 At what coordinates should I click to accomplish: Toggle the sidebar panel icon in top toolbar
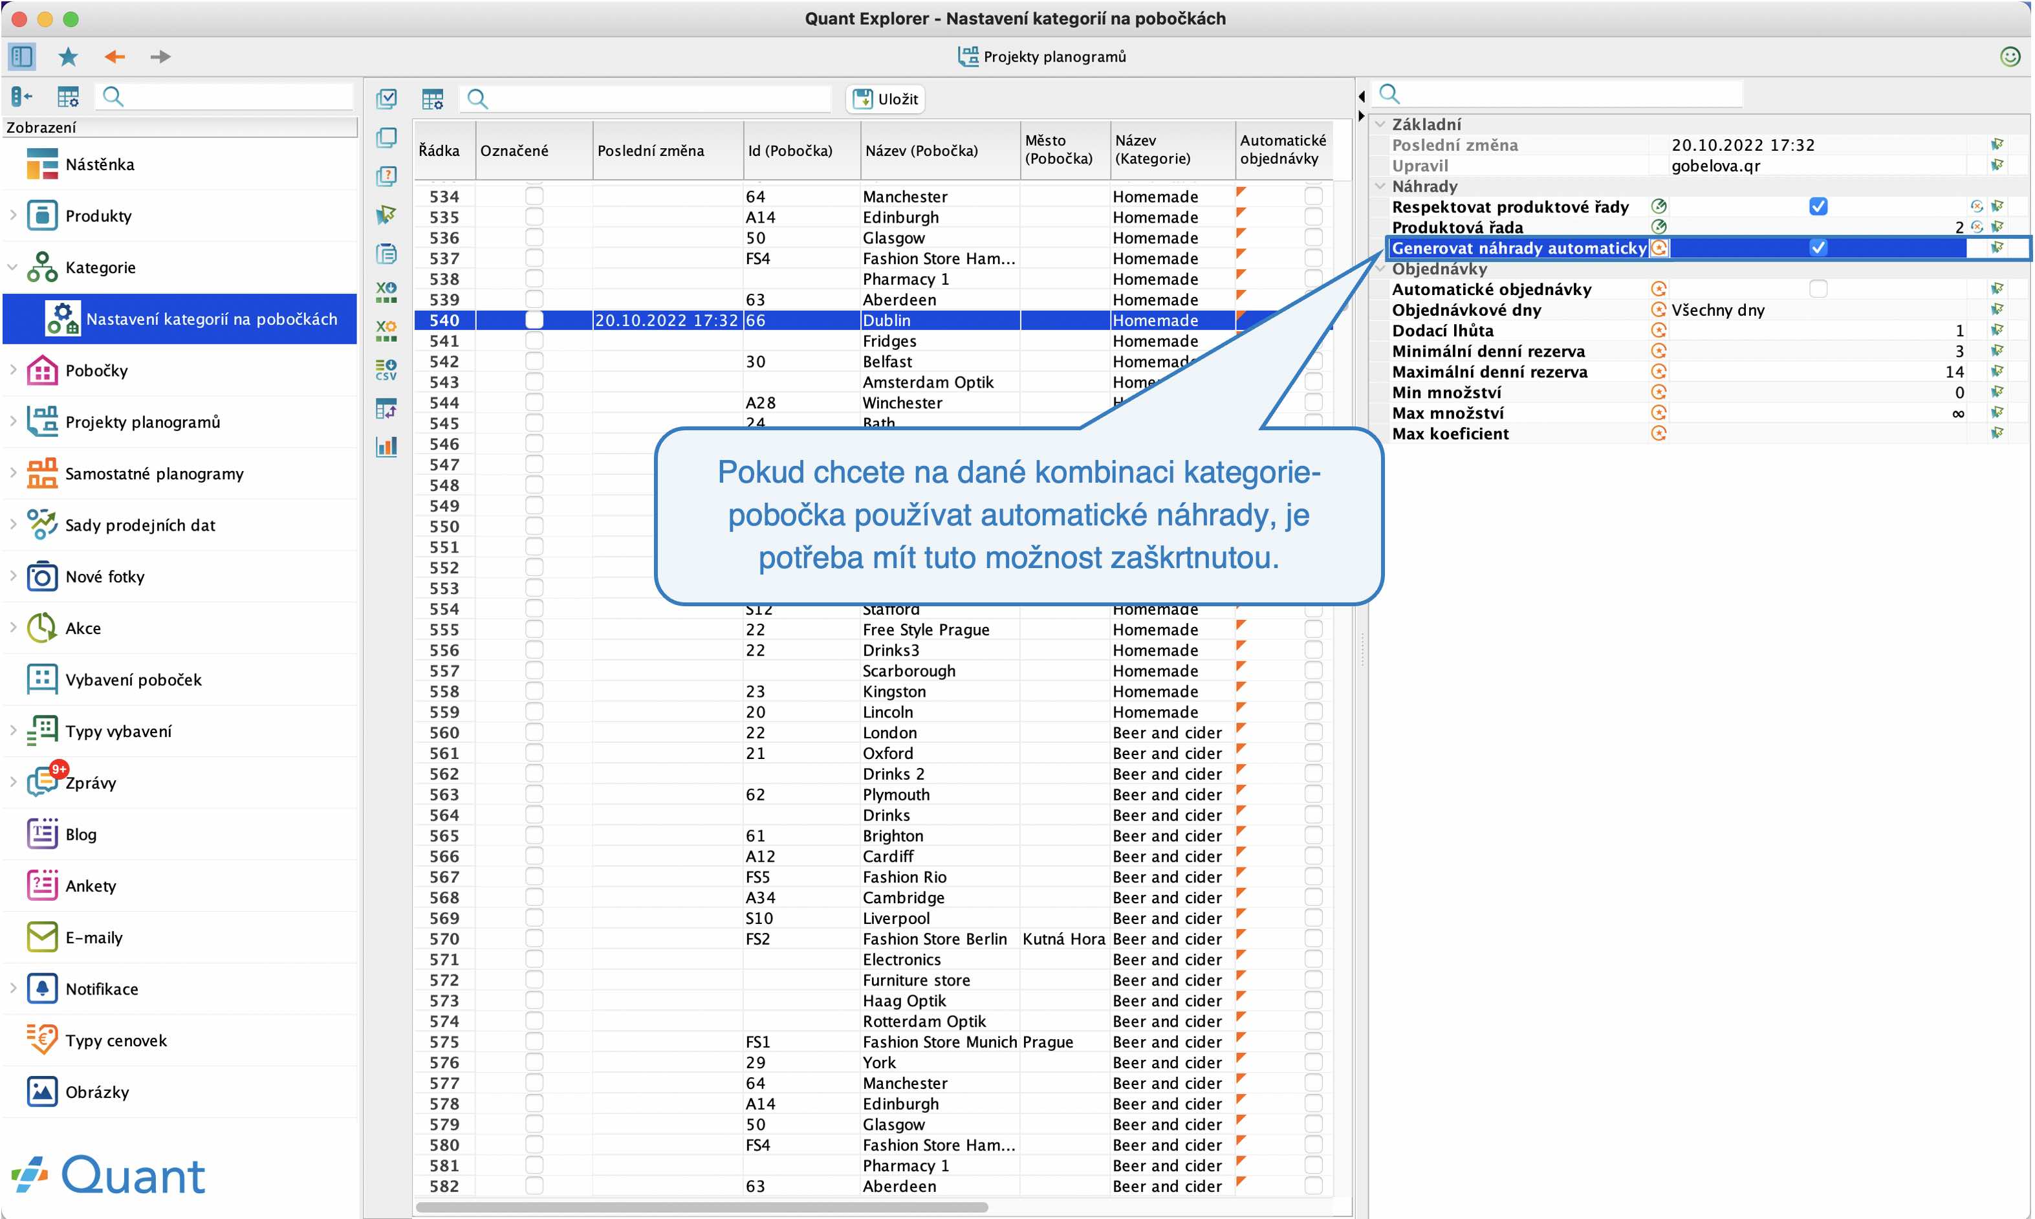tap(21, 57)
